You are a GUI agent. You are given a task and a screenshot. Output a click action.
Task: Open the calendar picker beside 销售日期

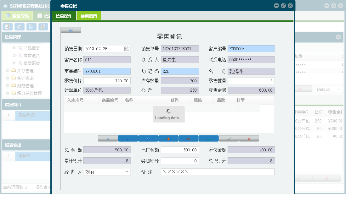(127, 48)
